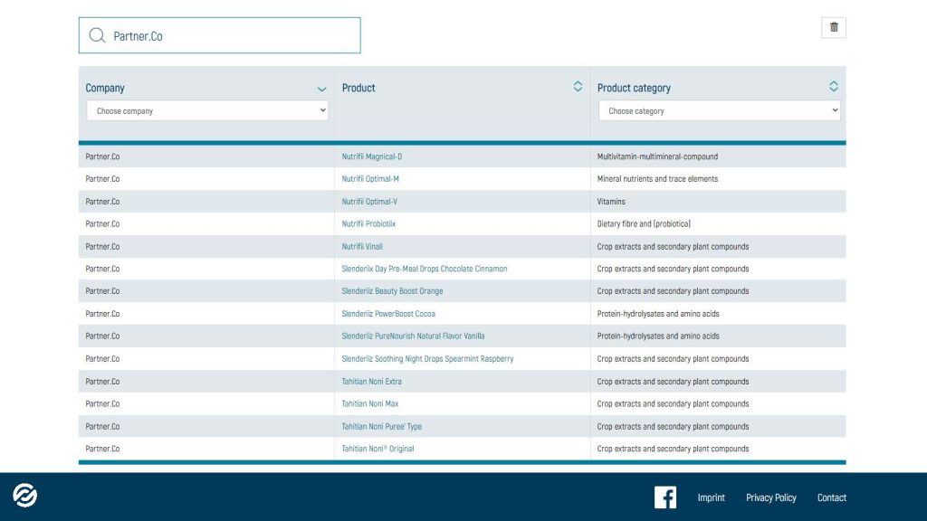927x521 pixels.
Task: Open the Facebook page icon
Action: pos(665,497)
